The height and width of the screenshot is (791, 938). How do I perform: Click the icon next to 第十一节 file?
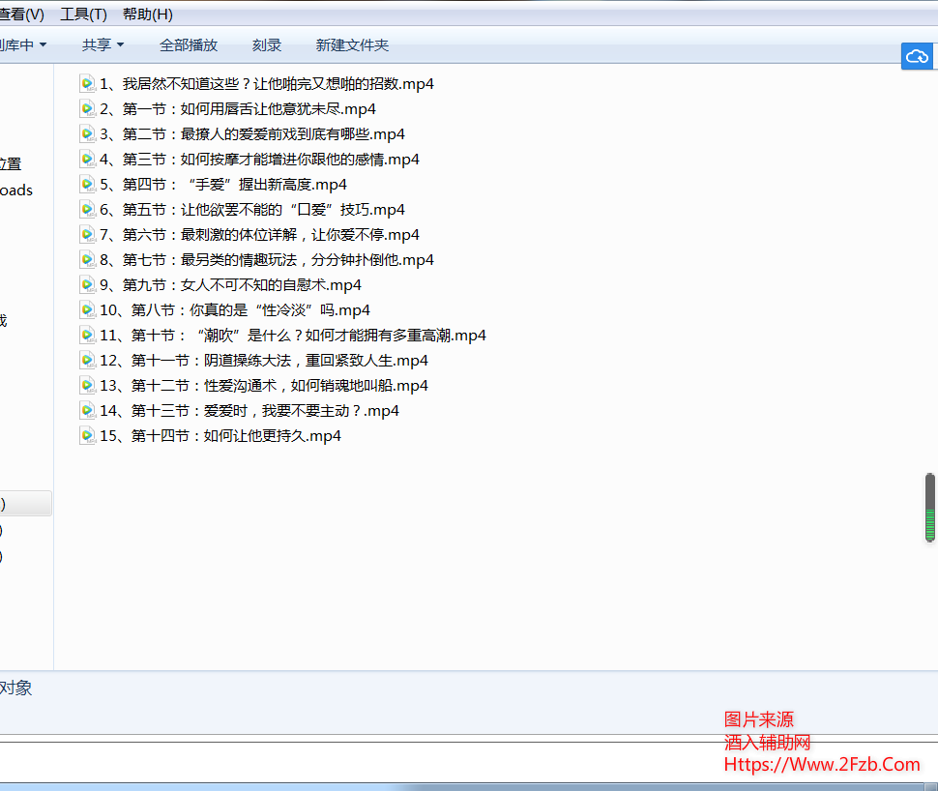pos(87,360)
